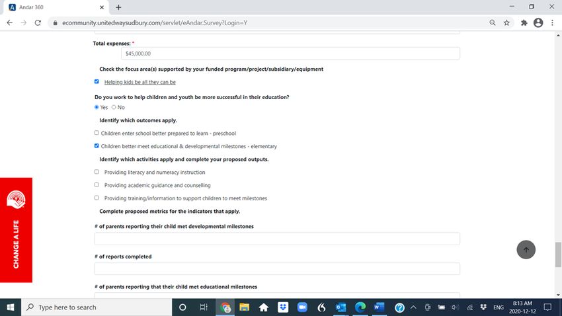The height and width of the screenshot is (316, 562).
Task: Open the zoom magnifier in address bar
Action: pos(493,22)
